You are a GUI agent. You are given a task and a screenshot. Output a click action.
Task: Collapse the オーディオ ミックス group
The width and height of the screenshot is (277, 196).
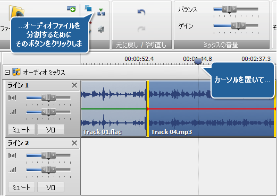7,72
